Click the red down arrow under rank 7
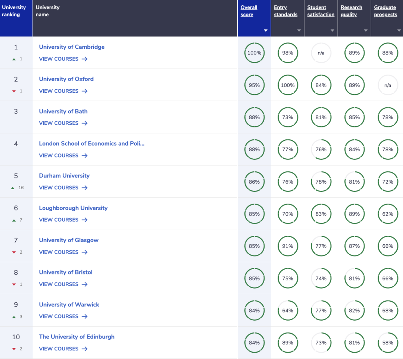The width and height of the screenshot is (403, 359). [14, 252]
